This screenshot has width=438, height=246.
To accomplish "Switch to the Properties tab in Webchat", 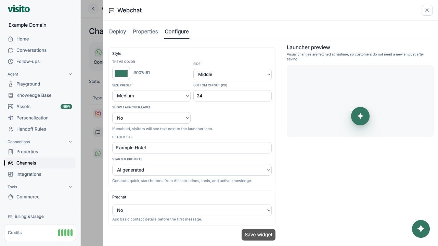I will (145, 31).
